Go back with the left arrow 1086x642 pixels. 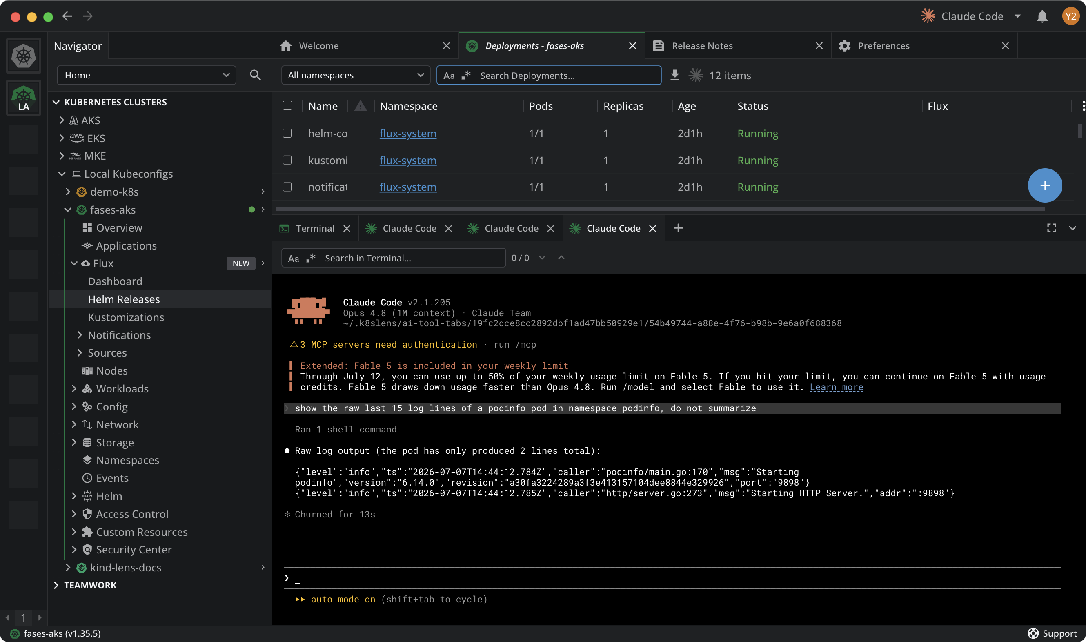coord(67,16)
